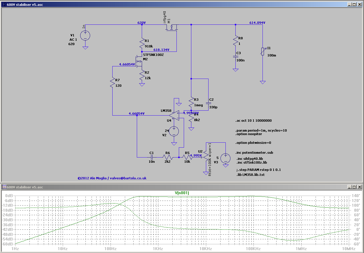Select resistor R7 symbol (120)
The height and width of the screenshot is (253, 364).
(113, 82)
